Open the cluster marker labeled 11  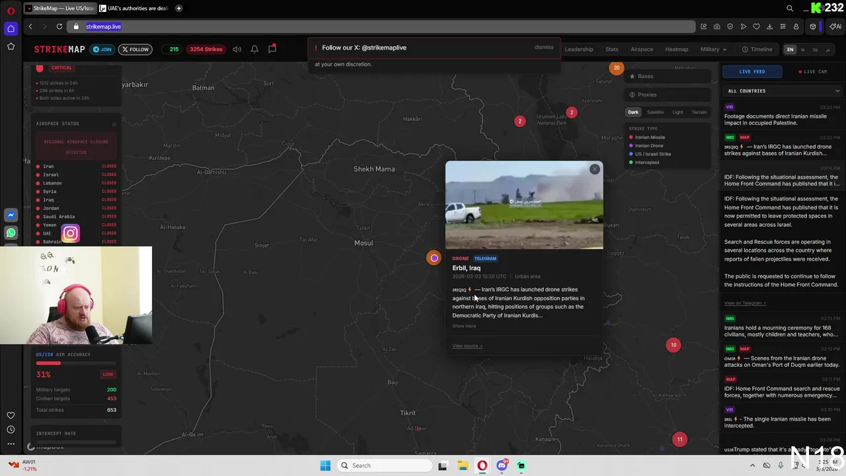pyautogui.click(x=679, y=439)
